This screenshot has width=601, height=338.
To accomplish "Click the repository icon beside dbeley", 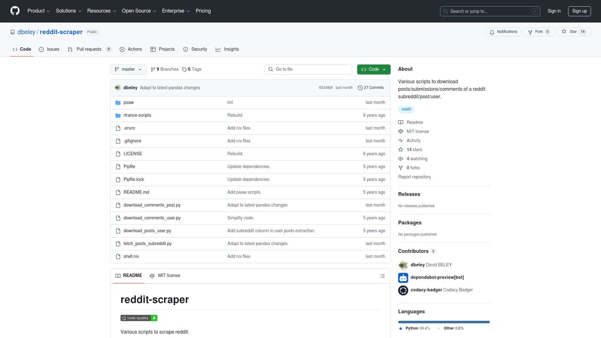I will click(13, 32).
